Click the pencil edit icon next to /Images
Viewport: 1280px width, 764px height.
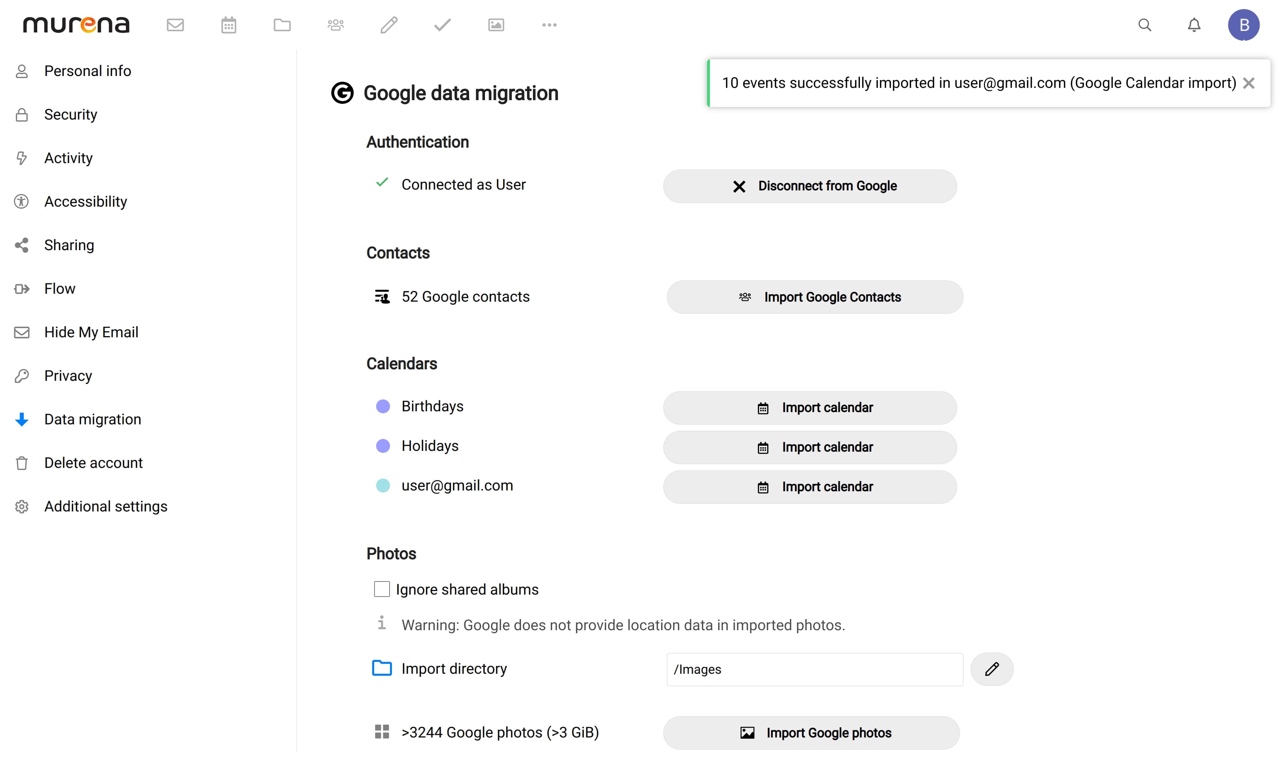[992, 669]
